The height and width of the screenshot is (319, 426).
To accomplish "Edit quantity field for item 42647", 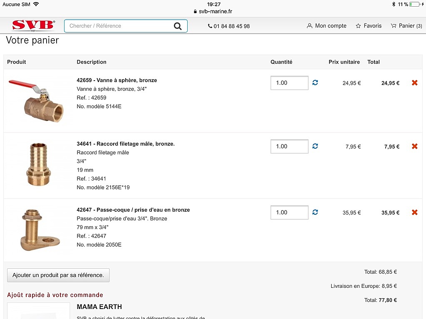I will pyautogui.click(x=290, y=212).
